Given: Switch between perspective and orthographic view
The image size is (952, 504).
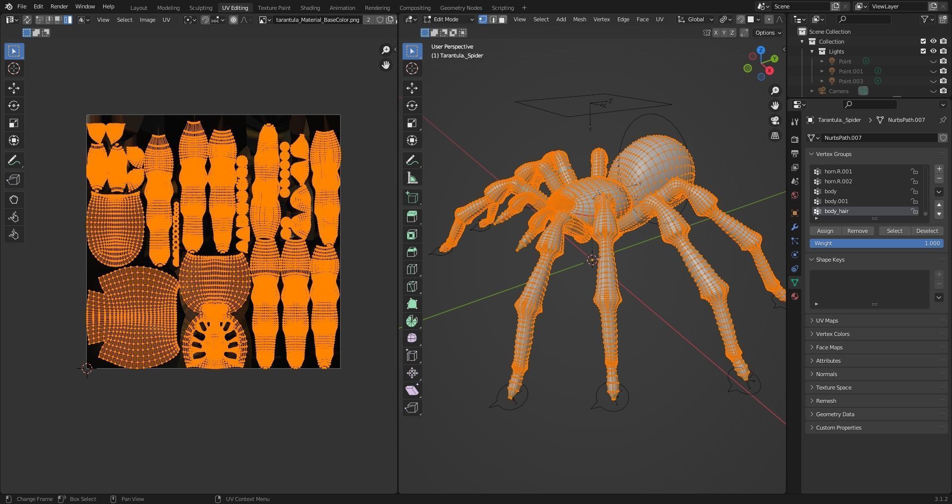Looking at the screenshot, I should click(775, 136).
